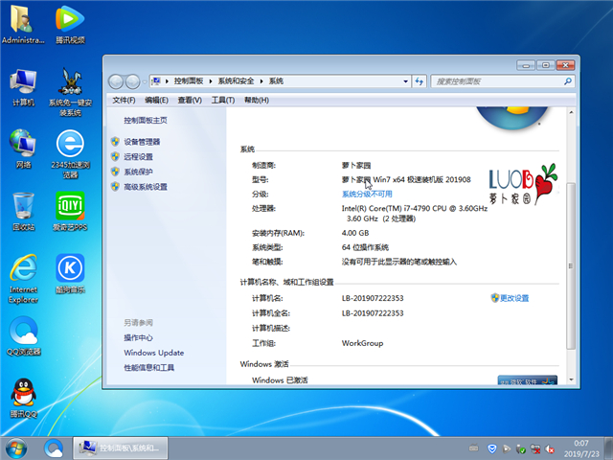Screen dimensions: 613x460
Task: Launch the 腾讯视频 desktop icon
Action: [x=70, y=23]
